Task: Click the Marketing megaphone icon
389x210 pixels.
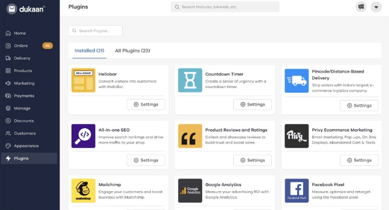Action: point(8,83)
